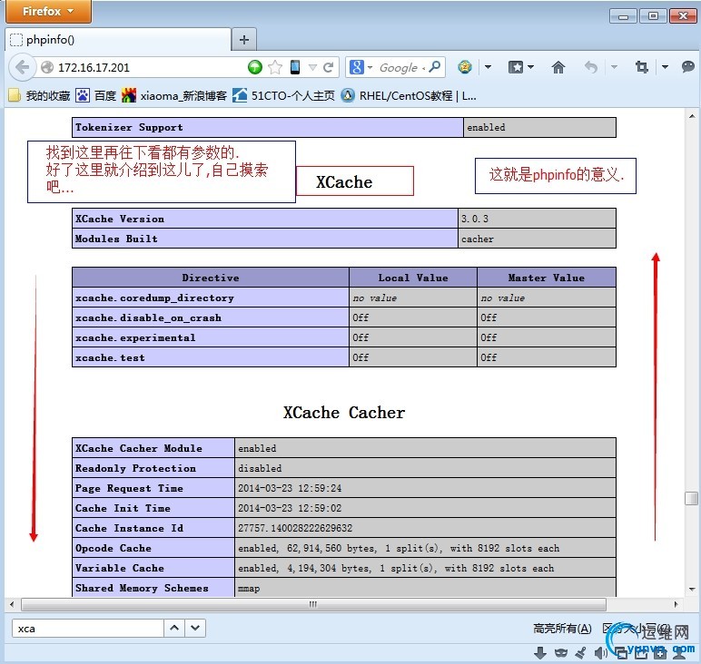Image resolution: width=701 pixels, height=664 pixels.
Task: Go to the Firefox home page icon
Action: [x=558, y=67]
